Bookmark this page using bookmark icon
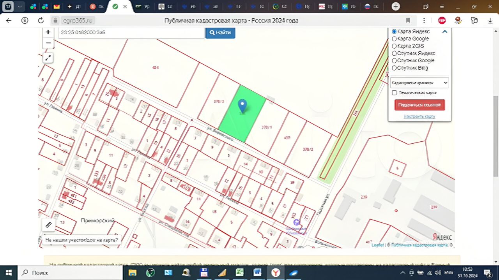 [408, 20]
